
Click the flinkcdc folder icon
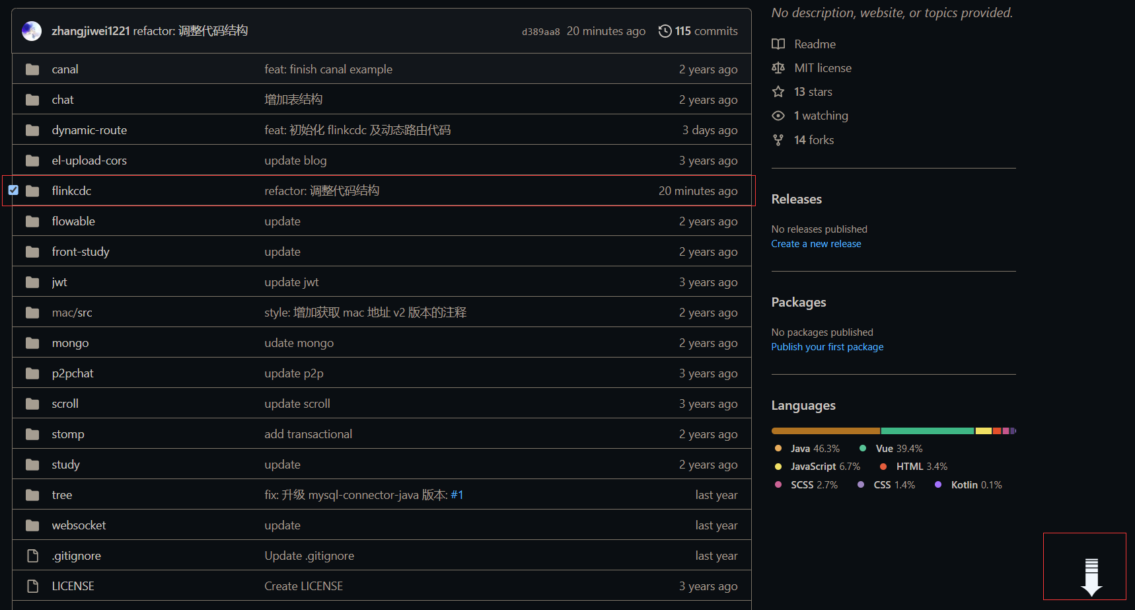[32, 191]
